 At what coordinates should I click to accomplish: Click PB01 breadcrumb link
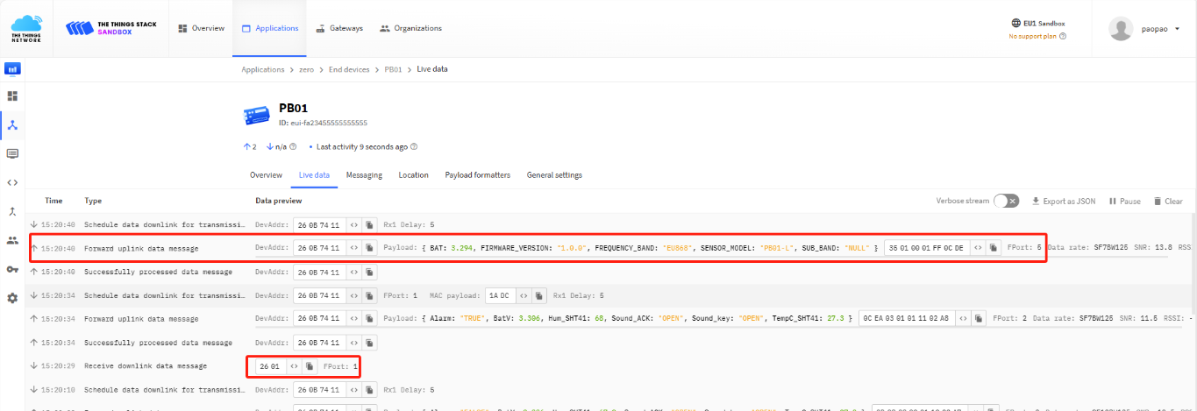pyautogui.click(x=393, y=69)
